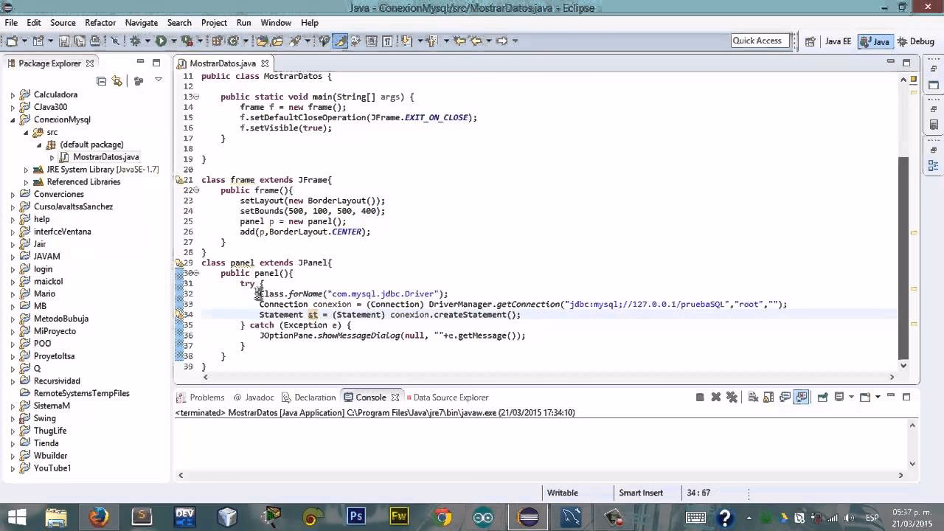The image size is (944, 531).
Task: Toggle Show Console When Standard Error Changes
Action: coord(801,397)
